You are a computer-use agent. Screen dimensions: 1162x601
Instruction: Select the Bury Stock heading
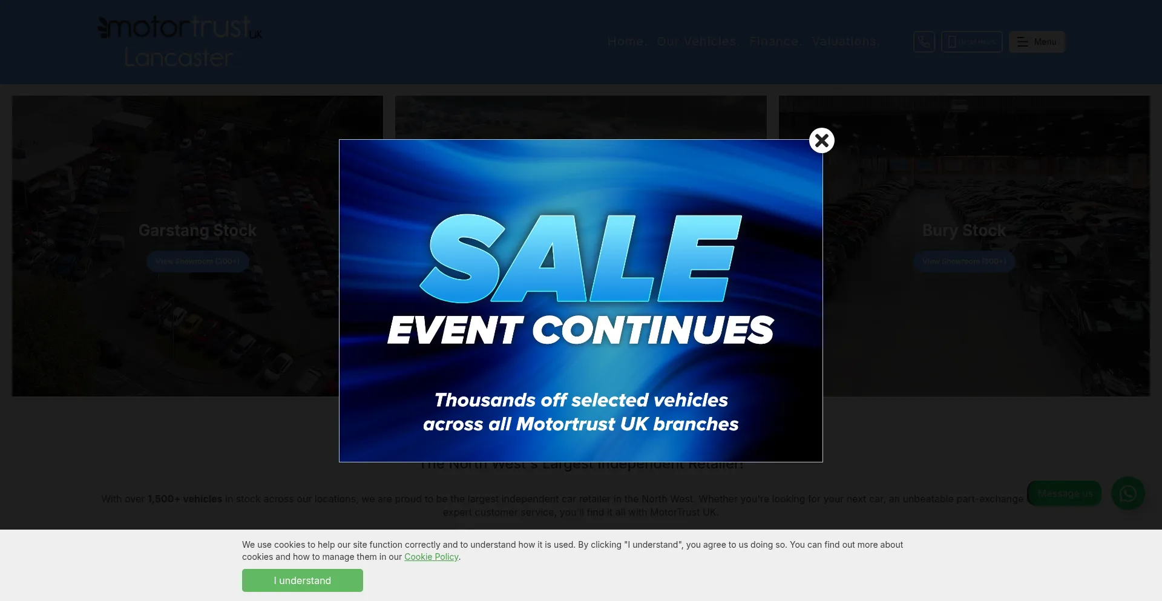coord(964,231)
